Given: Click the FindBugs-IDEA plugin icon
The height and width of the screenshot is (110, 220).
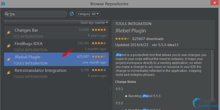Looking at the screenshot, I should click(x=9, y=46).
